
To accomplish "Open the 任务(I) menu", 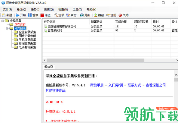I will [x=35, y=10].
